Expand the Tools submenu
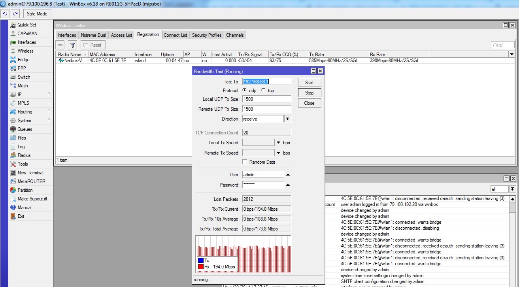Image resolution: width=519 pixels, height=287 pixels. [x=48, y=164]
